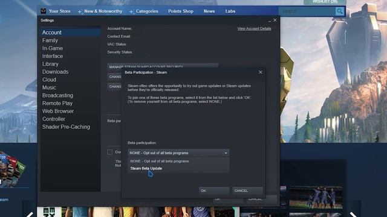The width and height of the screenshot is (387, 217).
Task: Click the gift cards image in store
Action: point(12,169)
